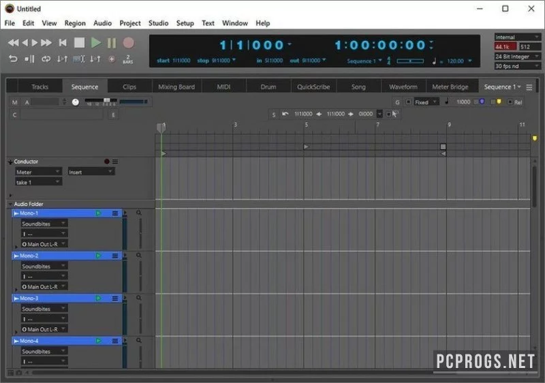
Task: Open the Region menu
Action: pos(75,23)
